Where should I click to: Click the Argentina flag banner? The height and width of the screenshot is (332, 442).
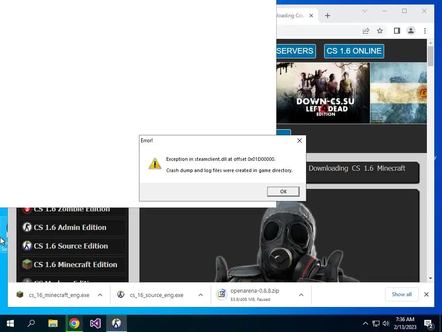tap(398, 93)
